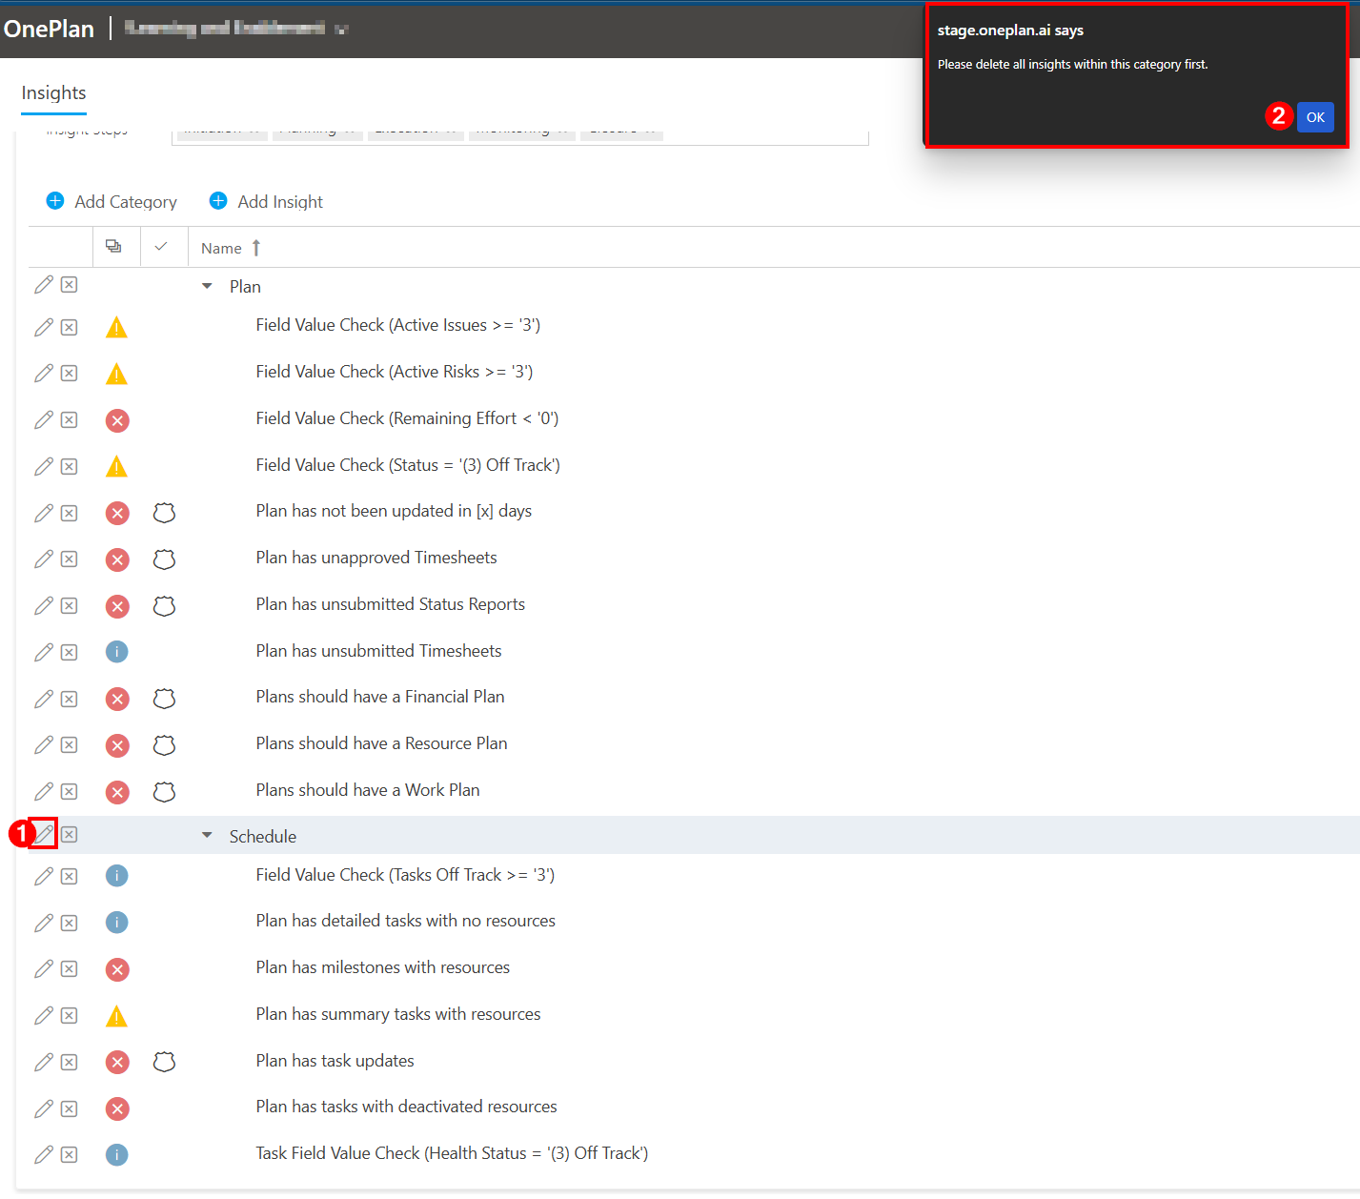Select 'Plans should have a Work Plan' text
The width and height of the screenshot is (1360, 1199).
(368, 790)
